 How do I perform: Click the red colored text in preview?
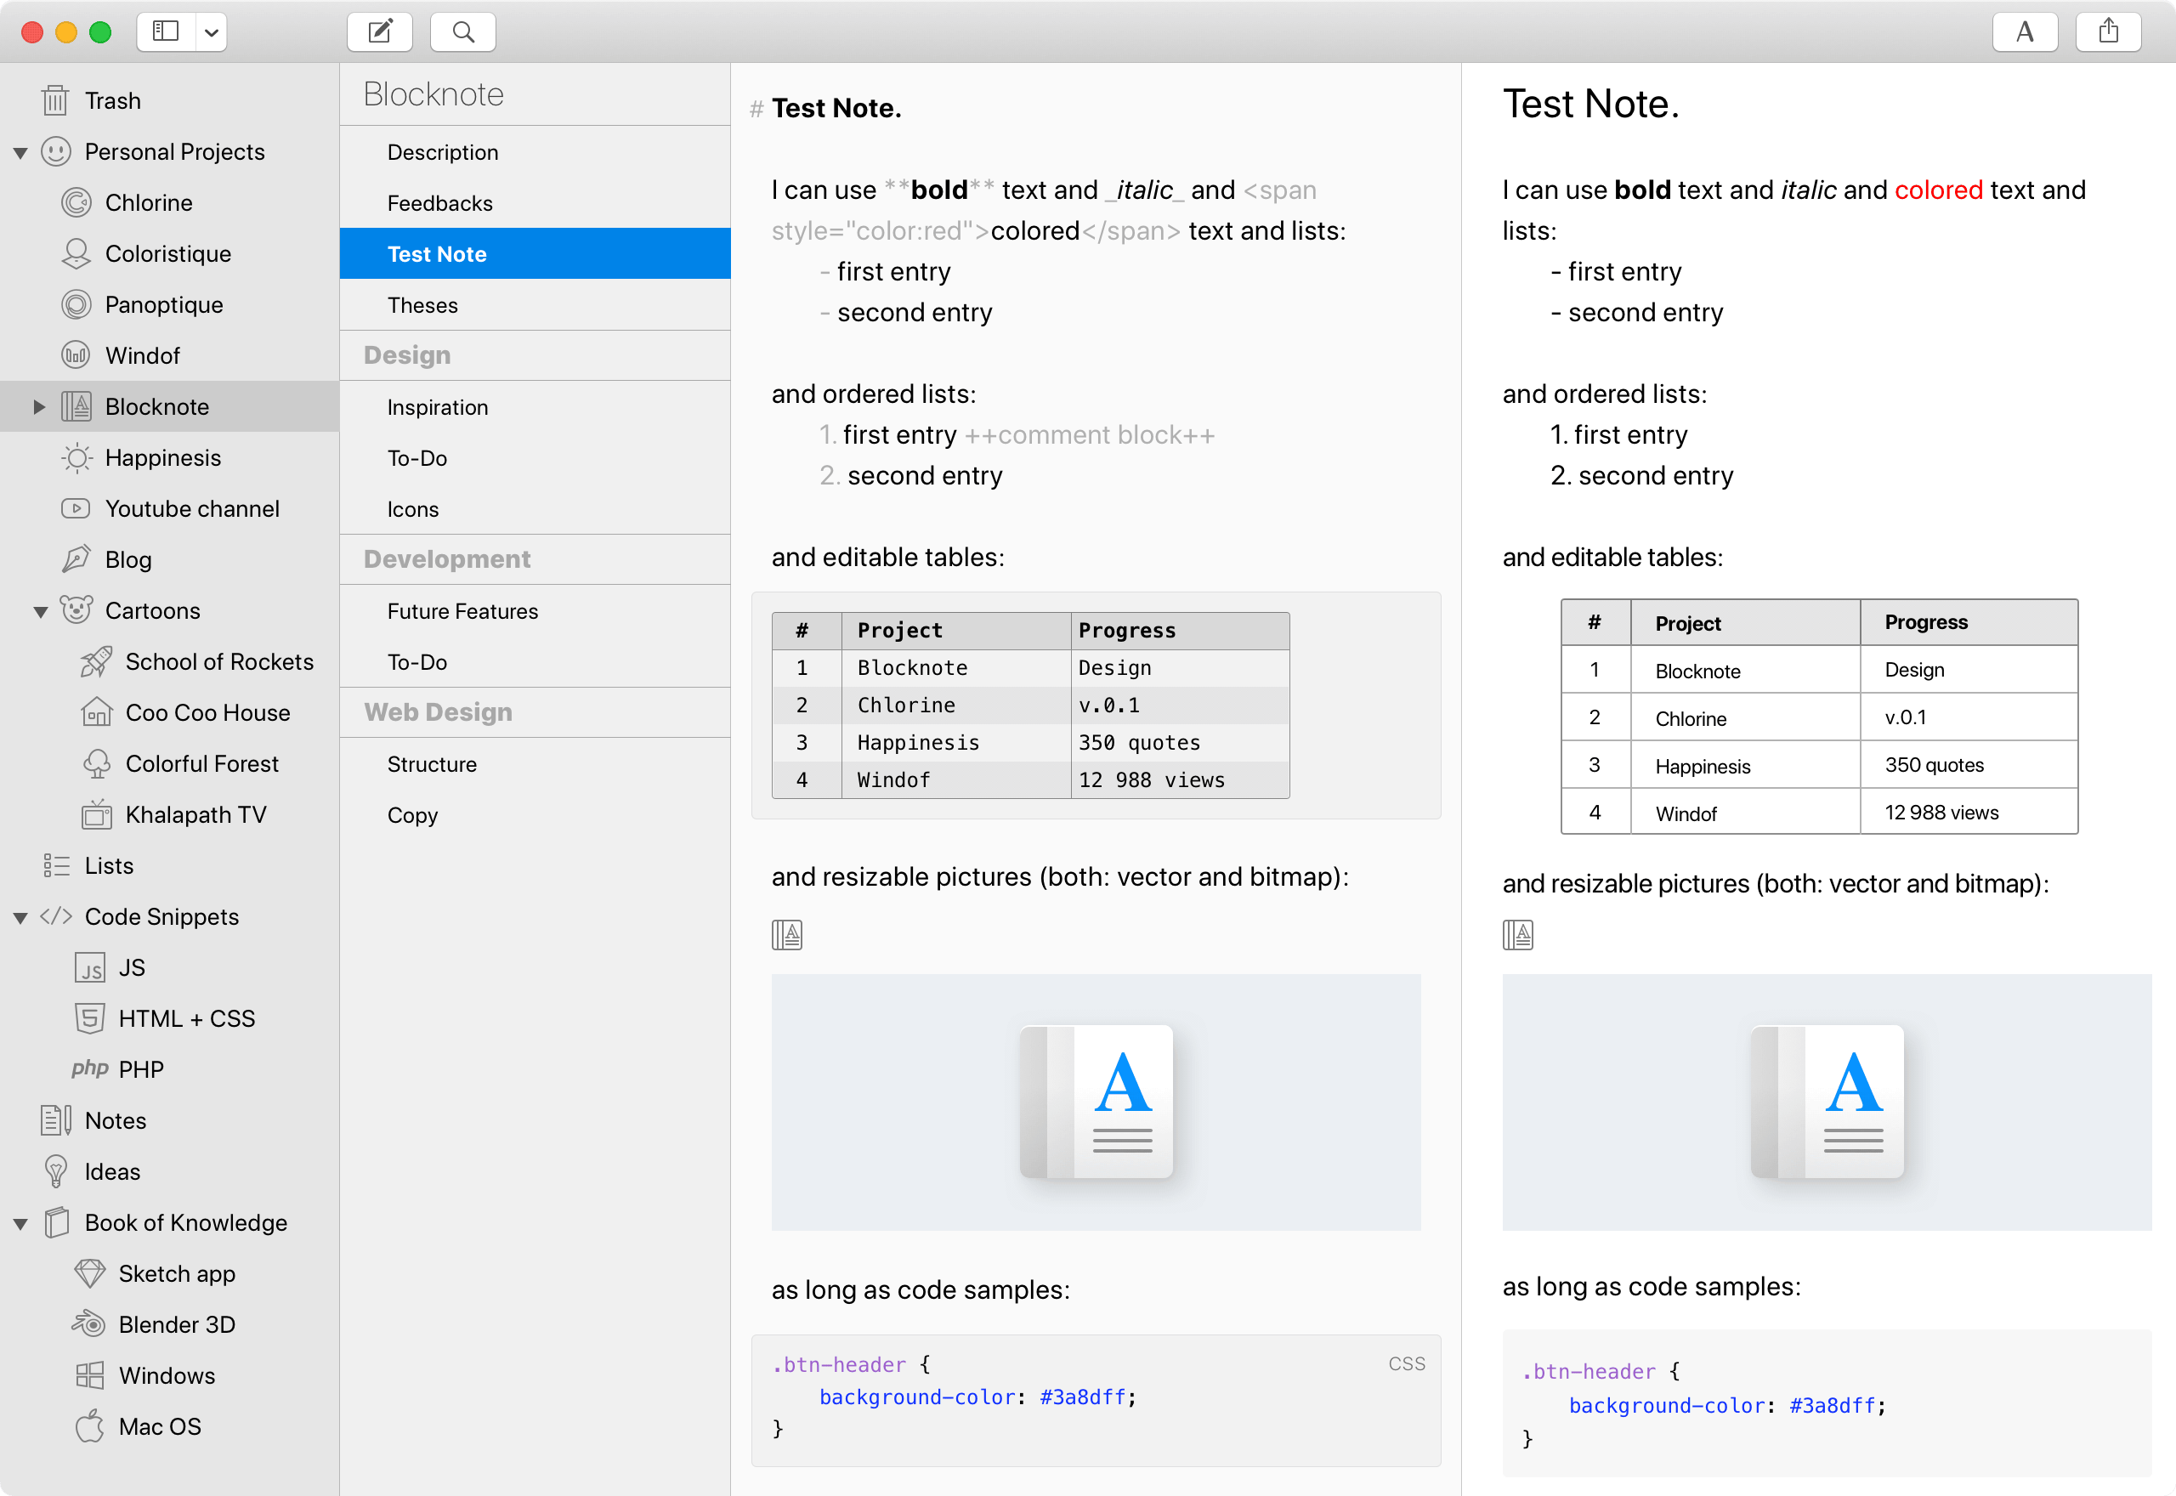tap(1938, 190)
